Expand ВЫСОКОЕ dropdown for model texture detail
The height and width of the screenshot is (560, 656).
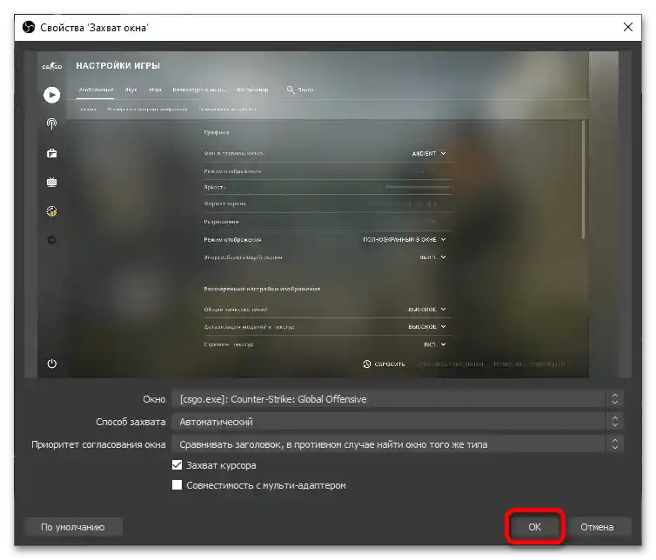click(x=427, y=327)
